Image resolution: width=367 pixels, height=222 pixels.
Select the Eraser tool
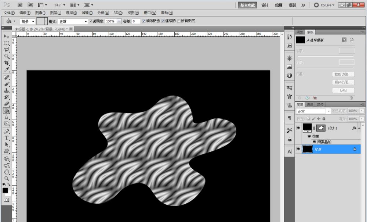point(7,104)
